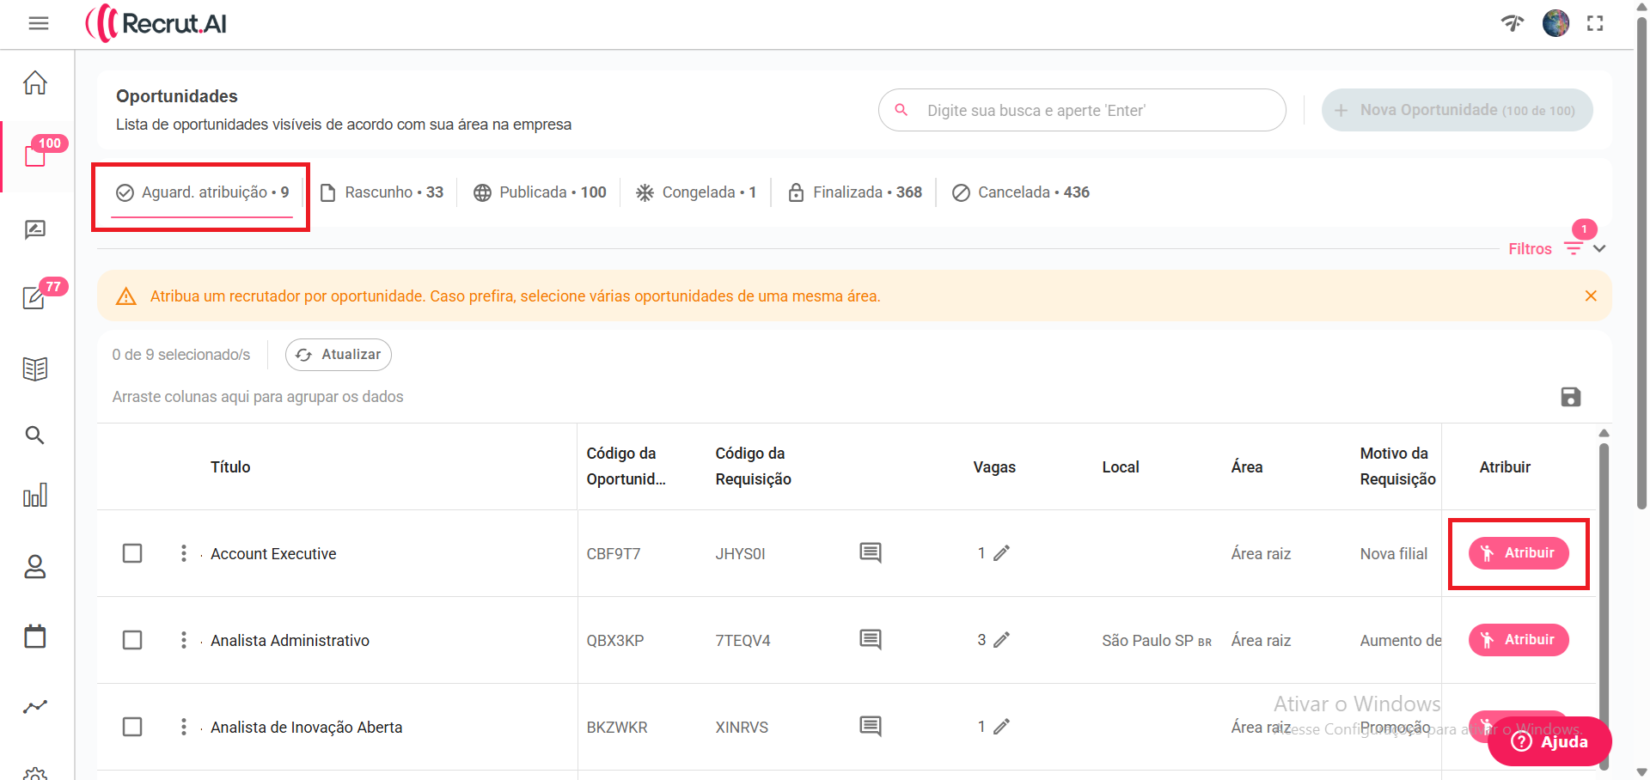Open three-dot menu for Analista Administrativo

tap(183, 640)
